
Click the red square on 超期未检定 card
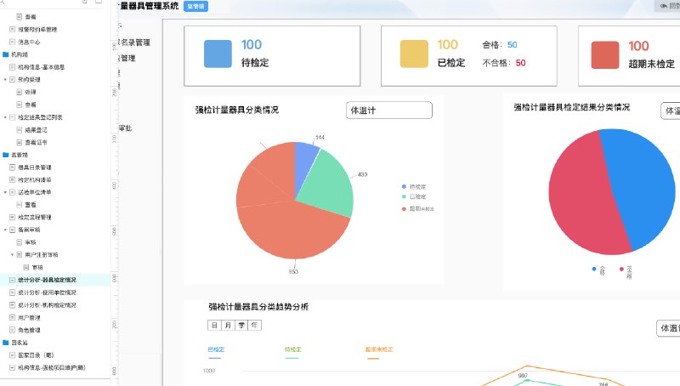605,55
